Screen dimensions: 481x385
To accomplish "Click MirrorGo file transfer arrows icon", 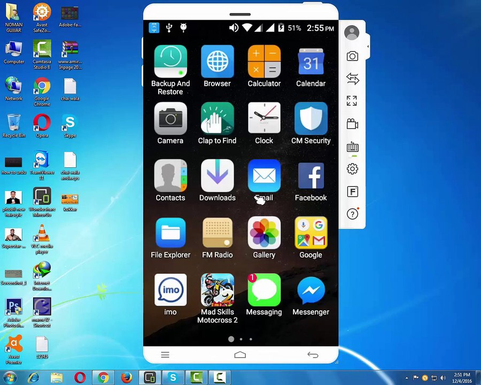I will point(352,79).
